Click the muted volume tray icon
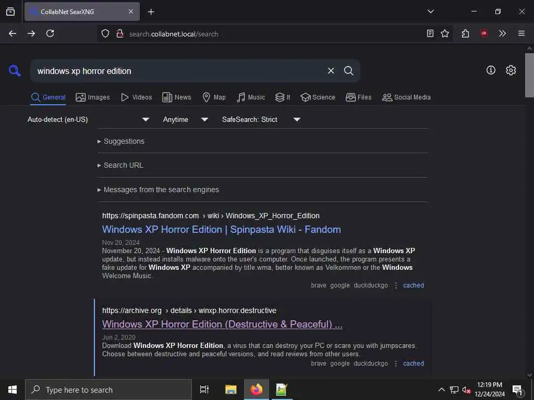 [x=466, y=390]
